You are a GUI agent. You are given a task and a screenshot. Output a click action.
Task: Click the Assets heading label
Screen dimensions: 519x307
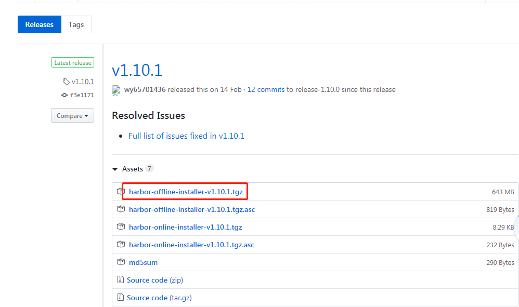coord(133,169)
